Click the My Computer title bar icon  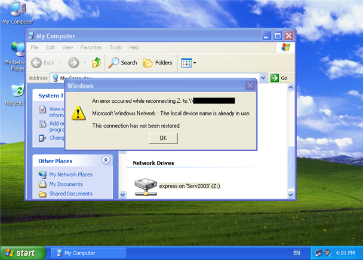(31, 36)
